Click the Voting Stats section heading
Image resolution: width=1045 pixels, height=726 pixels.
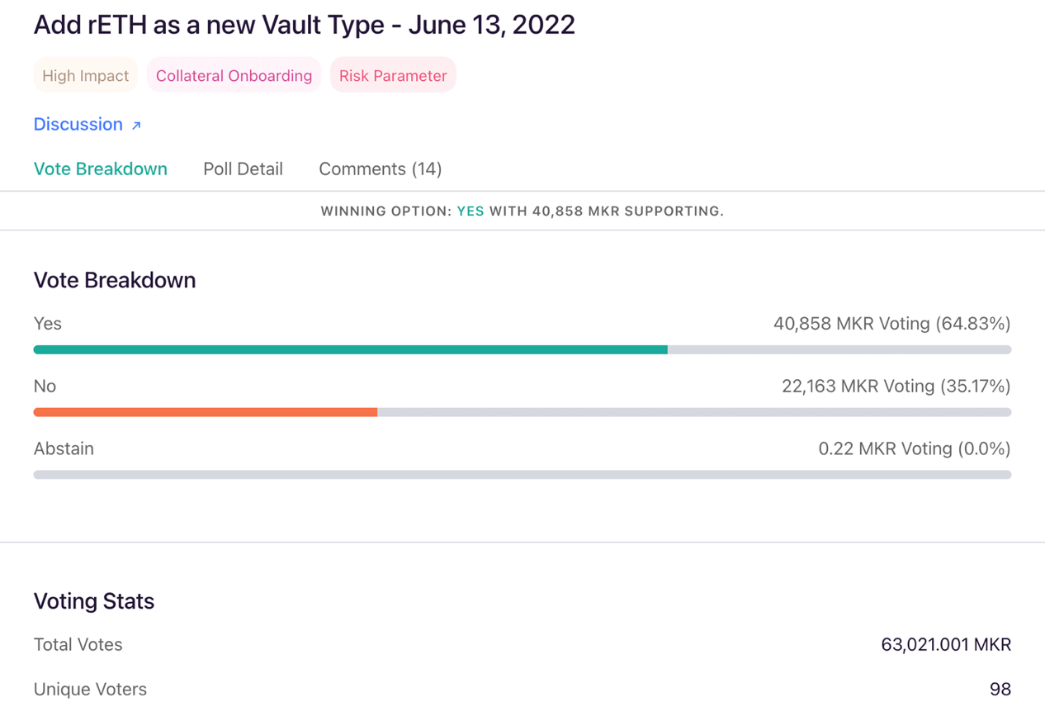click(x=94, y=601)
